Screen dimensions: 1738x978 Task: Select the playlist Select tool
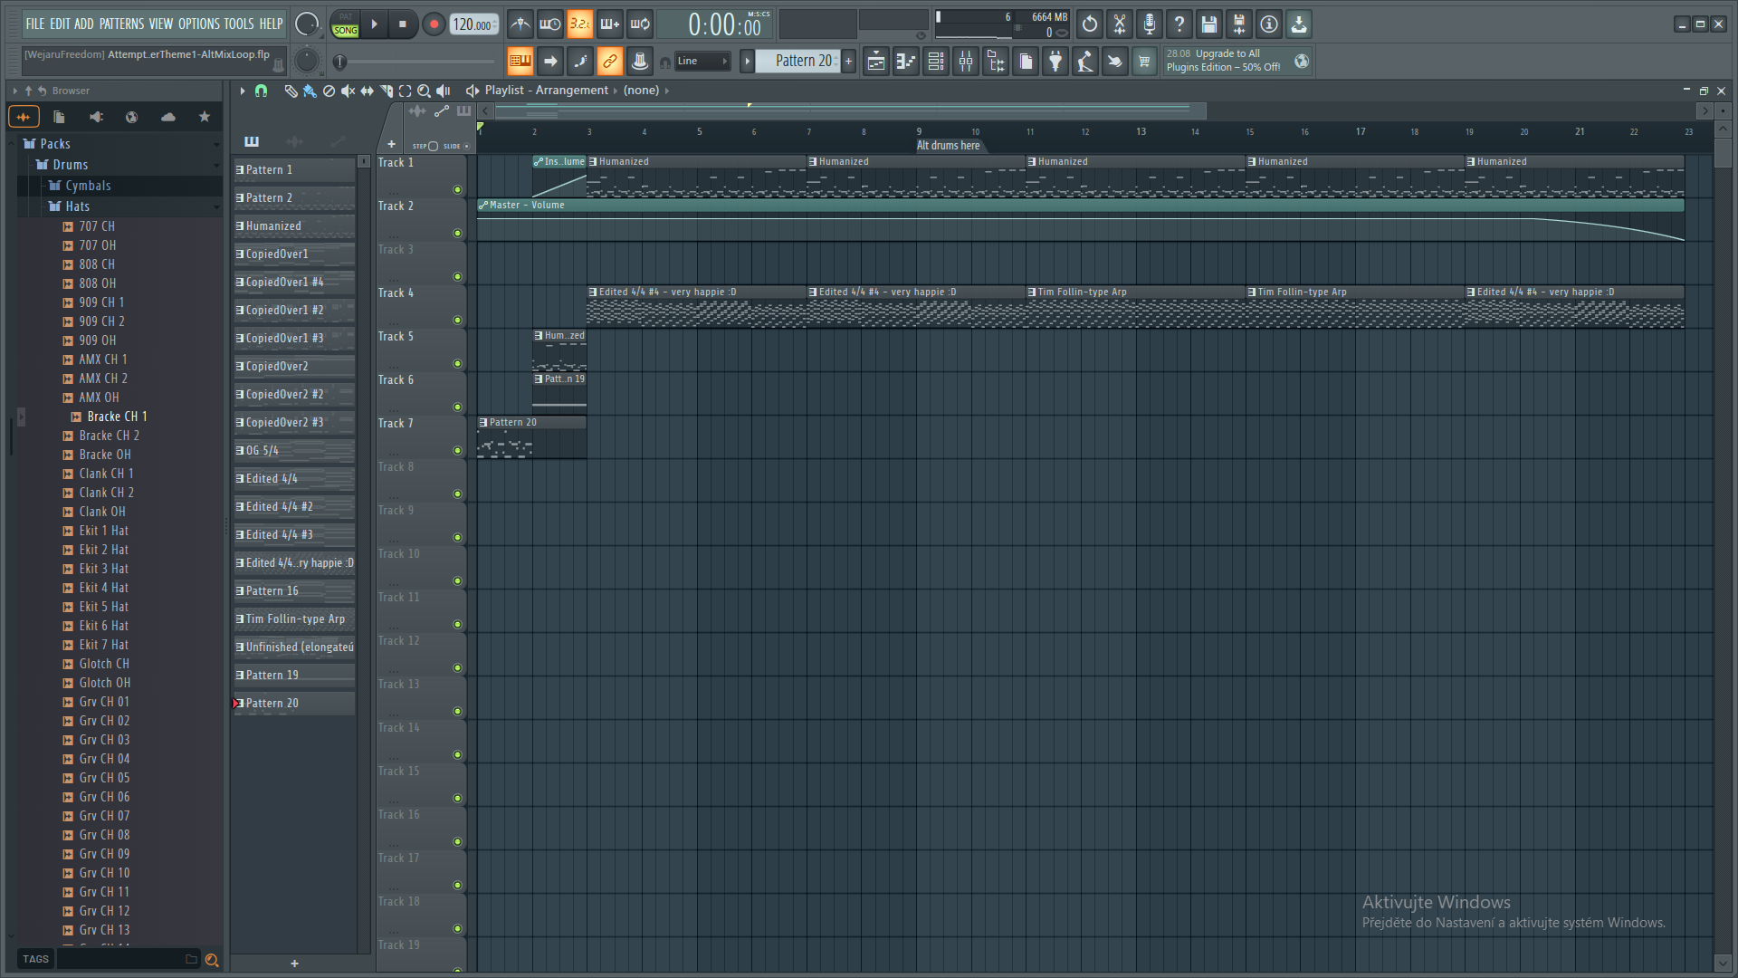[x=406, y=91]
